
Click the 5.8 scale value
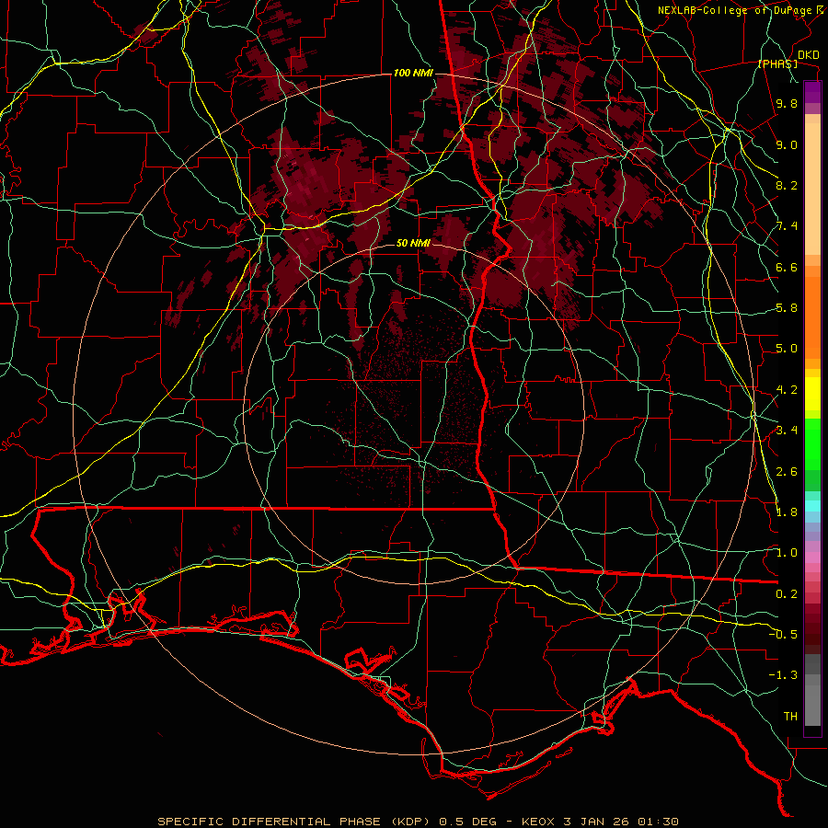pos(787,308)
